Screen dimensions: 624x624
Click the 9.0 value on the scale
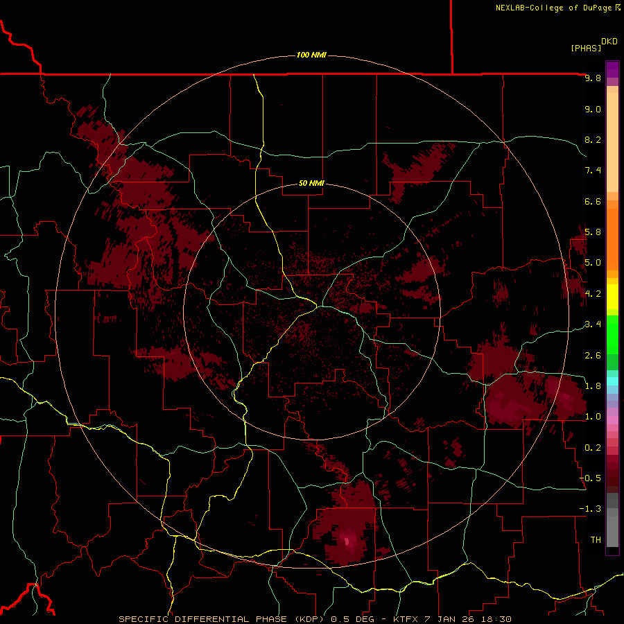point(593,109)
